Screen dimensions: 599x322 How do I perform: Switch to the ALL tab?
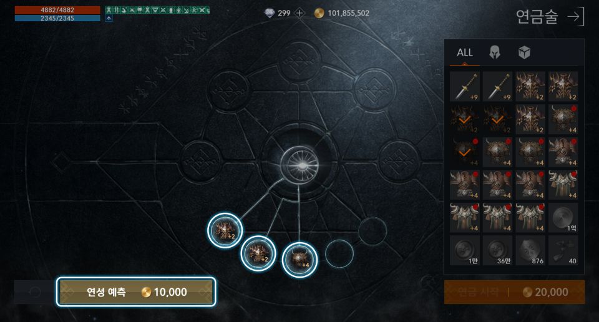pos(464,52)
